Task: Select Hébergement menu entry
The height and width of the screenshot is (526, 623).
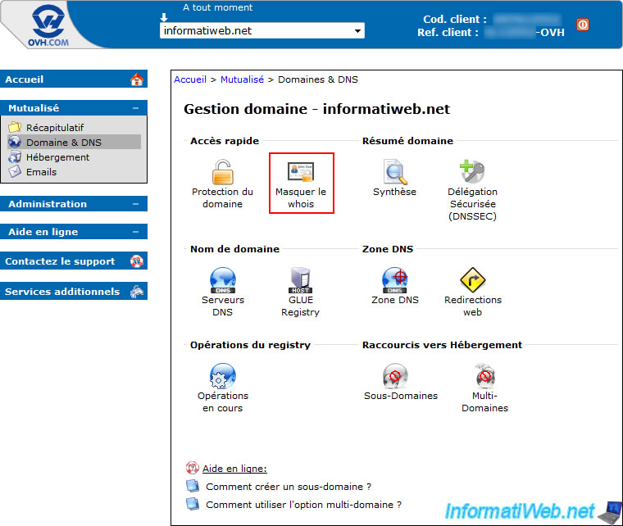Action: click(57, 157)
